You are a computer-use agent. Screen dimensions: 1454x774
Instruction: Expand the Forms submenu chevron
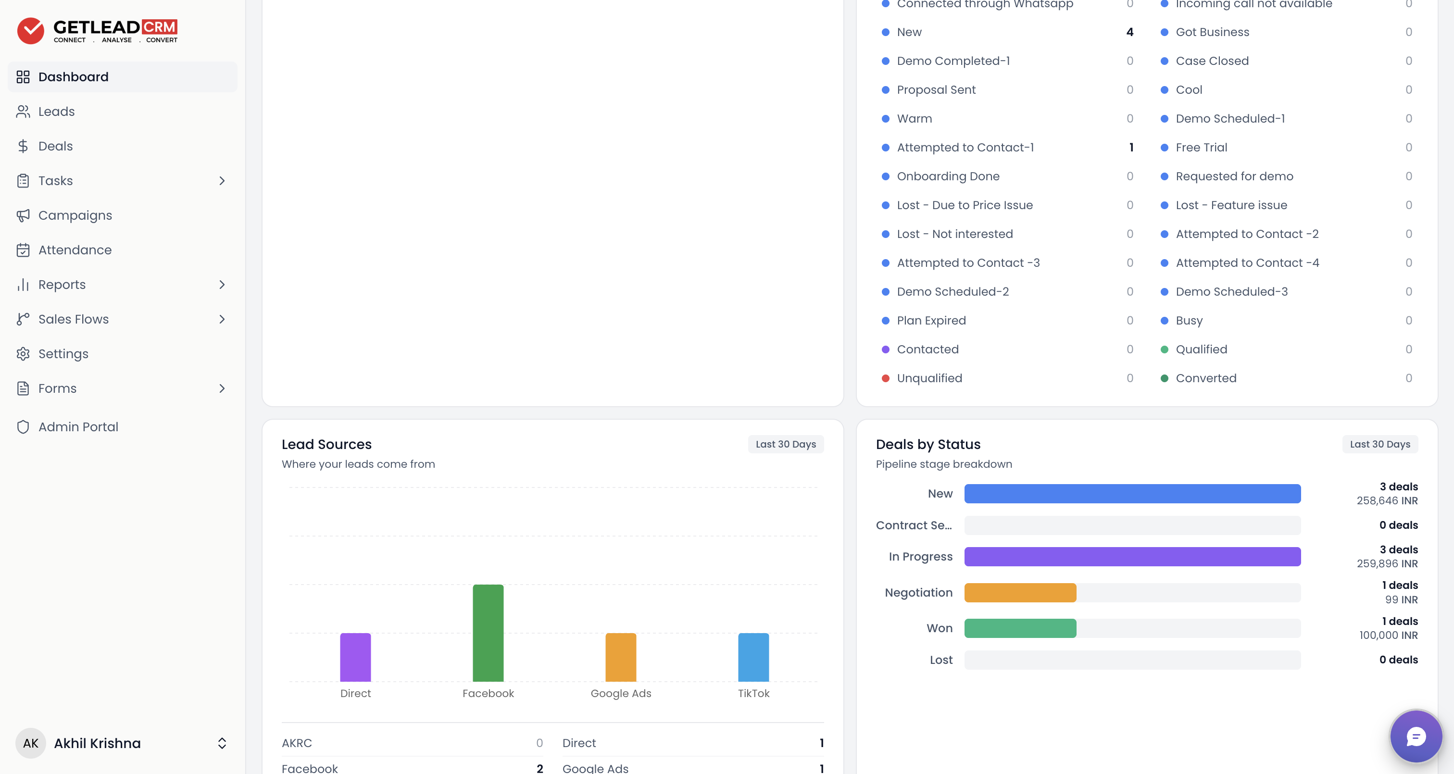coord(222,388)
